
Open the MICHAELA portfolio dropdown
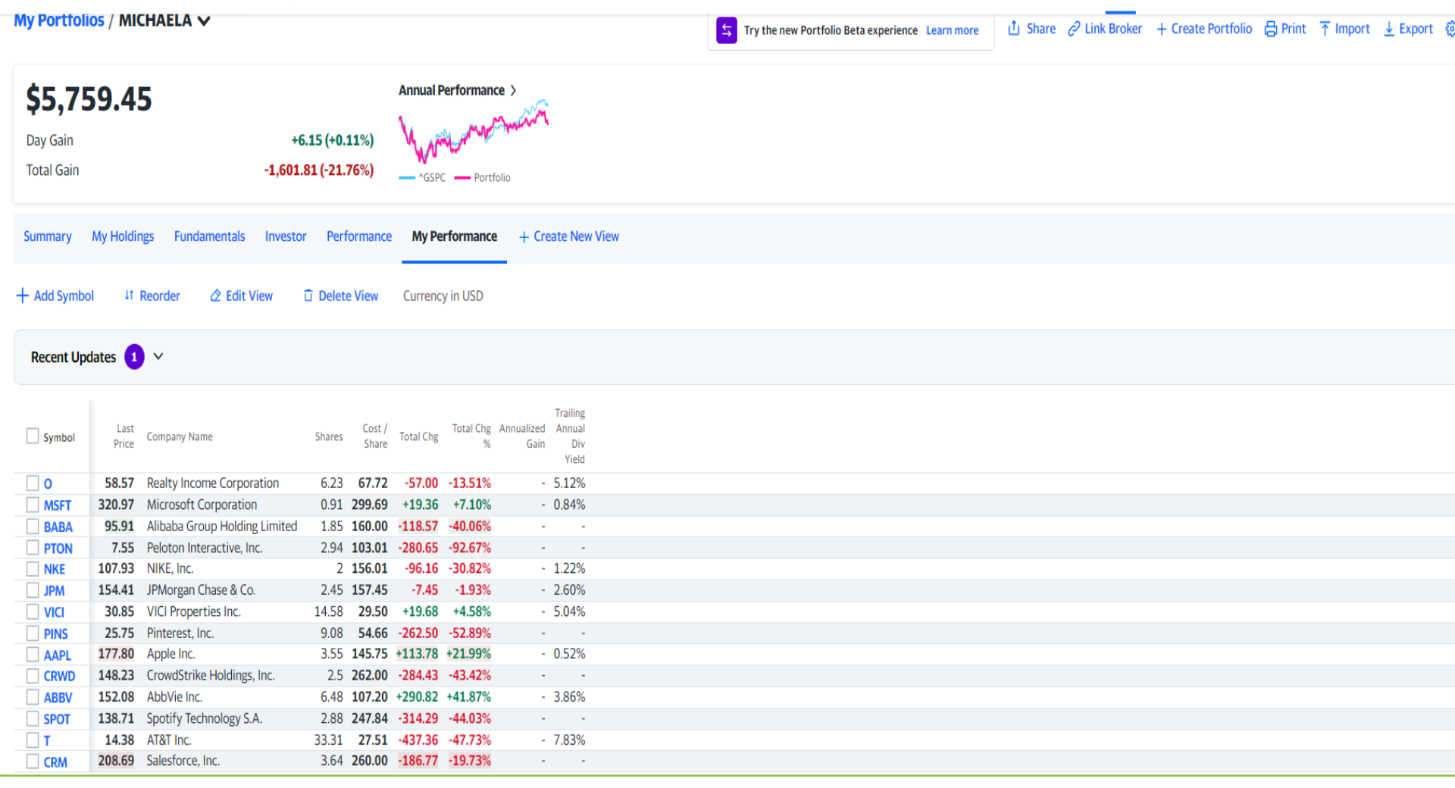[204, 21]
